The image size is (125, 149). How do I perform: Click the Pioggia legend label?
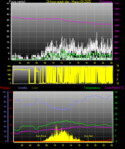pyautogui.click(x=5, y=88)
